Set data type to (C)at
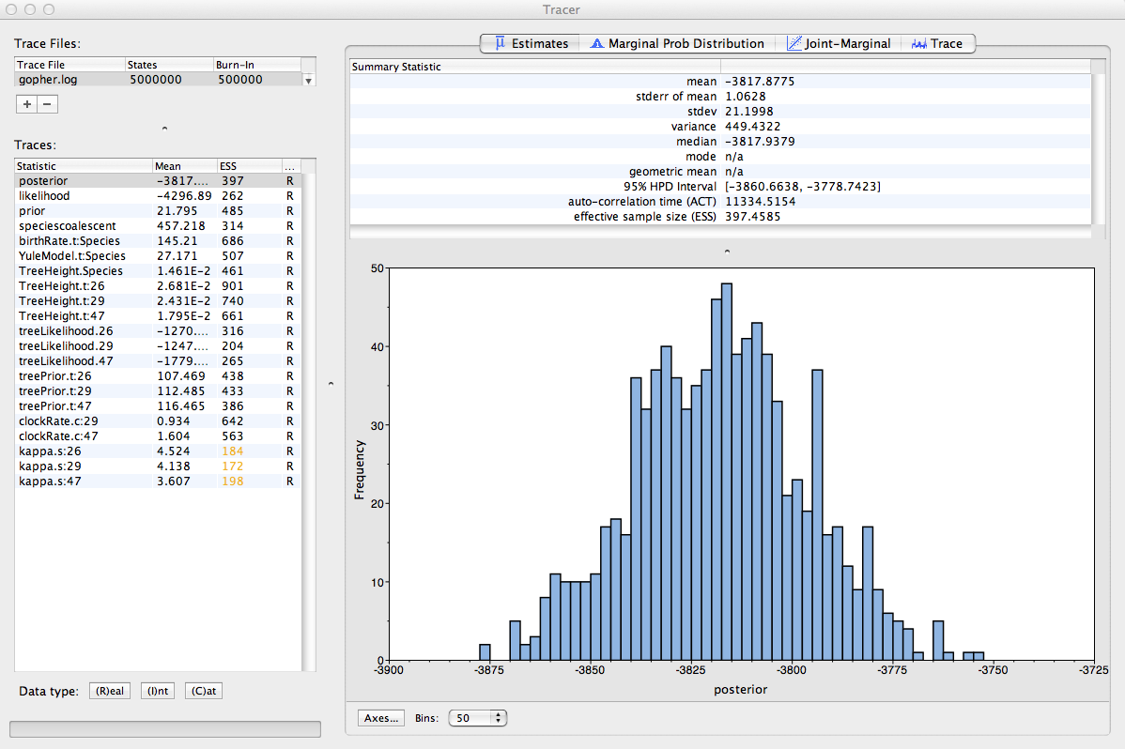The width and height of the screenshot is (1125, 749). click(204, 692)
